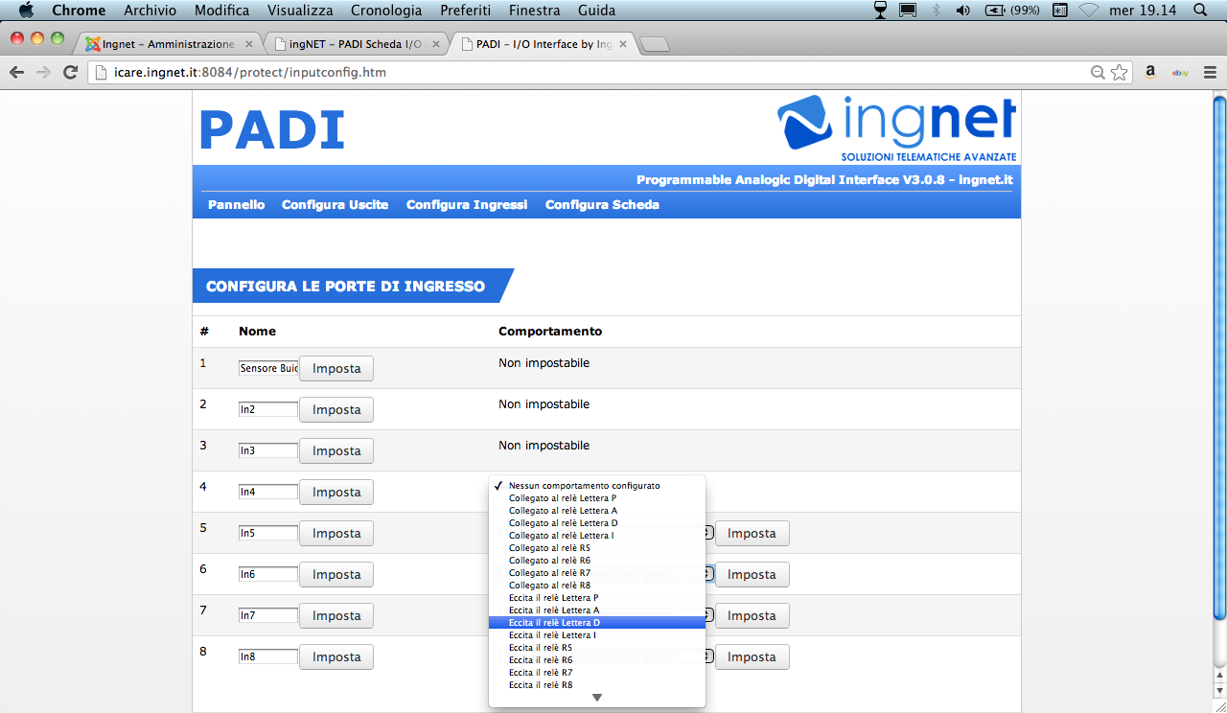
Task: Open the Wi-Fi status menu
Action: [1089, 11]
